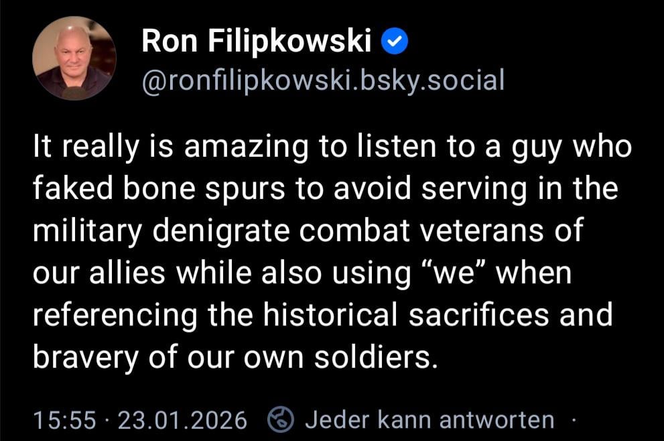Click the 23.01.2026 post date
Image resolution: width=664 pixels, height=441 pixels.
pos(182,420)
